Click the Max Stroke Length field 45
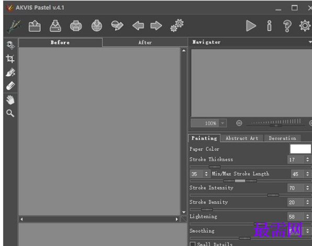This screenshot has width=312, height=246. (297, 174)
